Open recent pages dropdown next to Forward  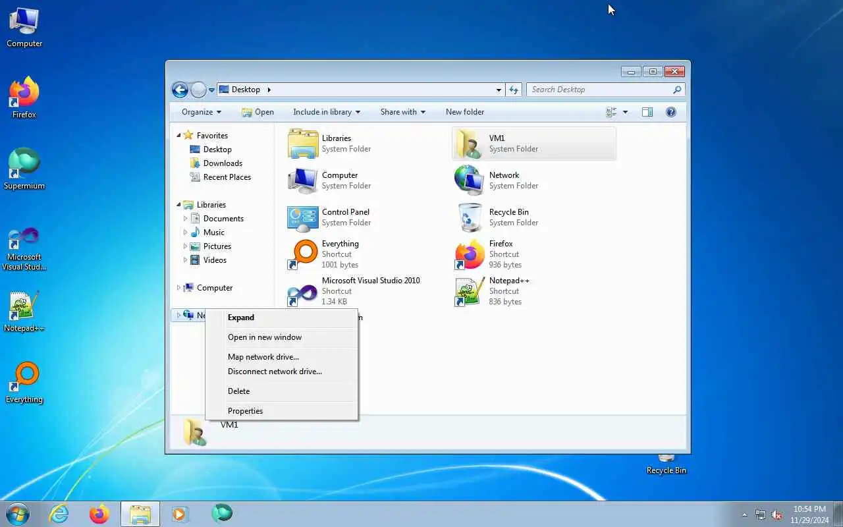point(211,90)
